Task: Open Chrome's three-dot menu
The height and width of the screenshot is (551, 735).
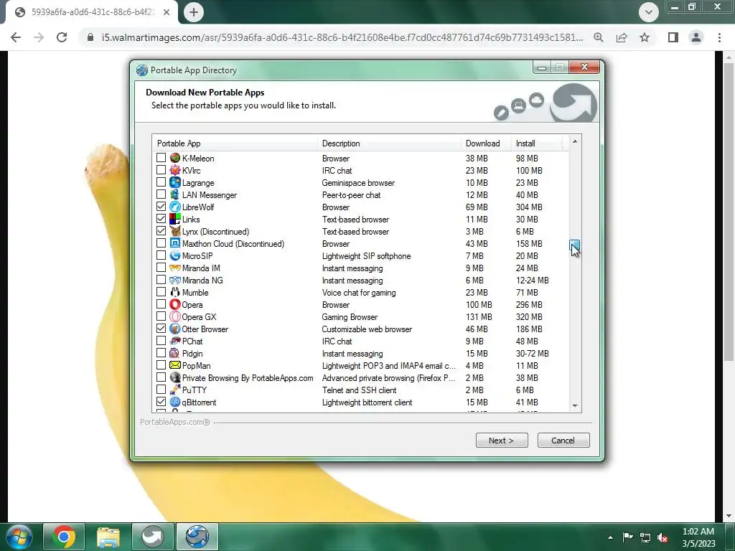Action: point(719,37)
